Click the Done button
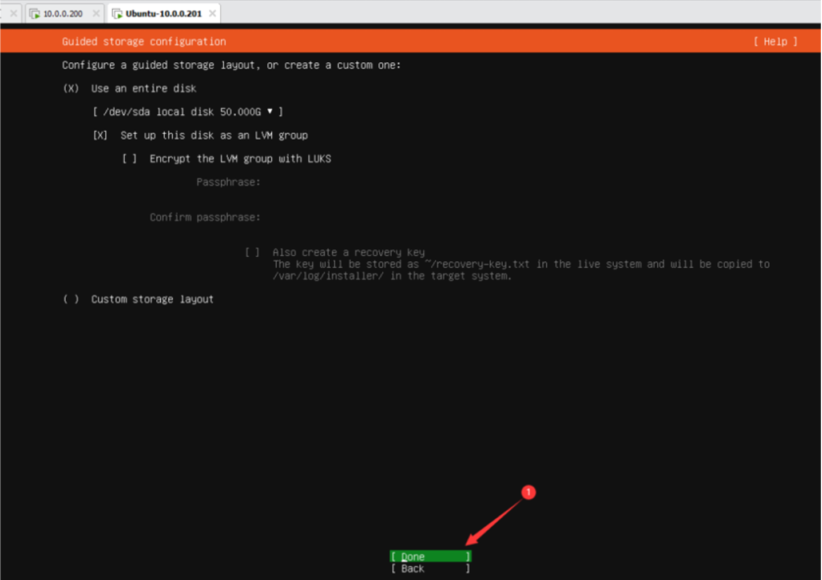Viewport: 822px width, 580px height. (430, 557)
